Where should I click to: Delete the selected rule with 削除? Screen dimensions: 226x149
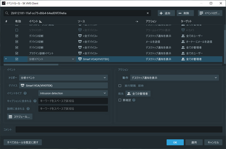pyautogui.click(x=185, y=13)
